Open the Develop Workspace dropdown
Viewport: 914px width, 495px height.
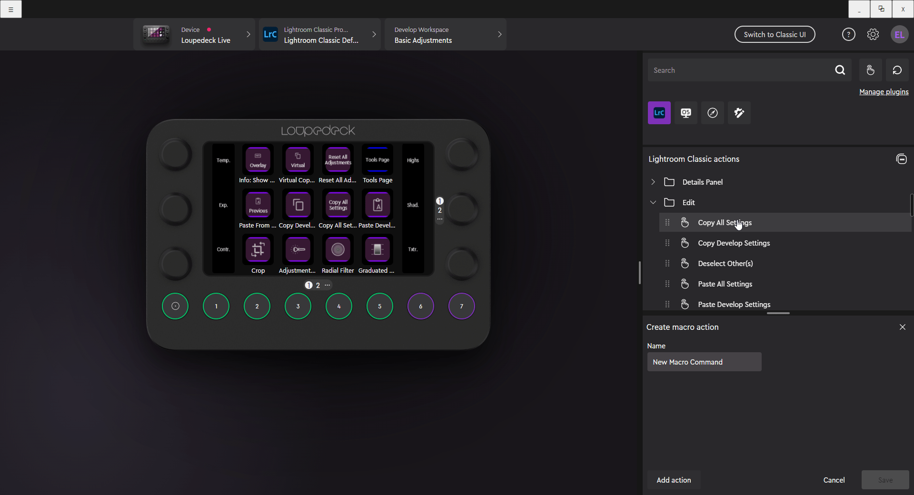(445, 34)
